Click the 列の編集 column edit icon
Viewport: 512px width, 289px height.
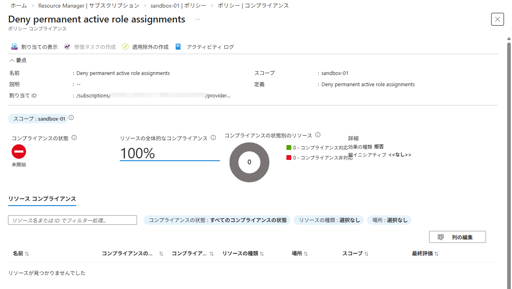(440, 236)
